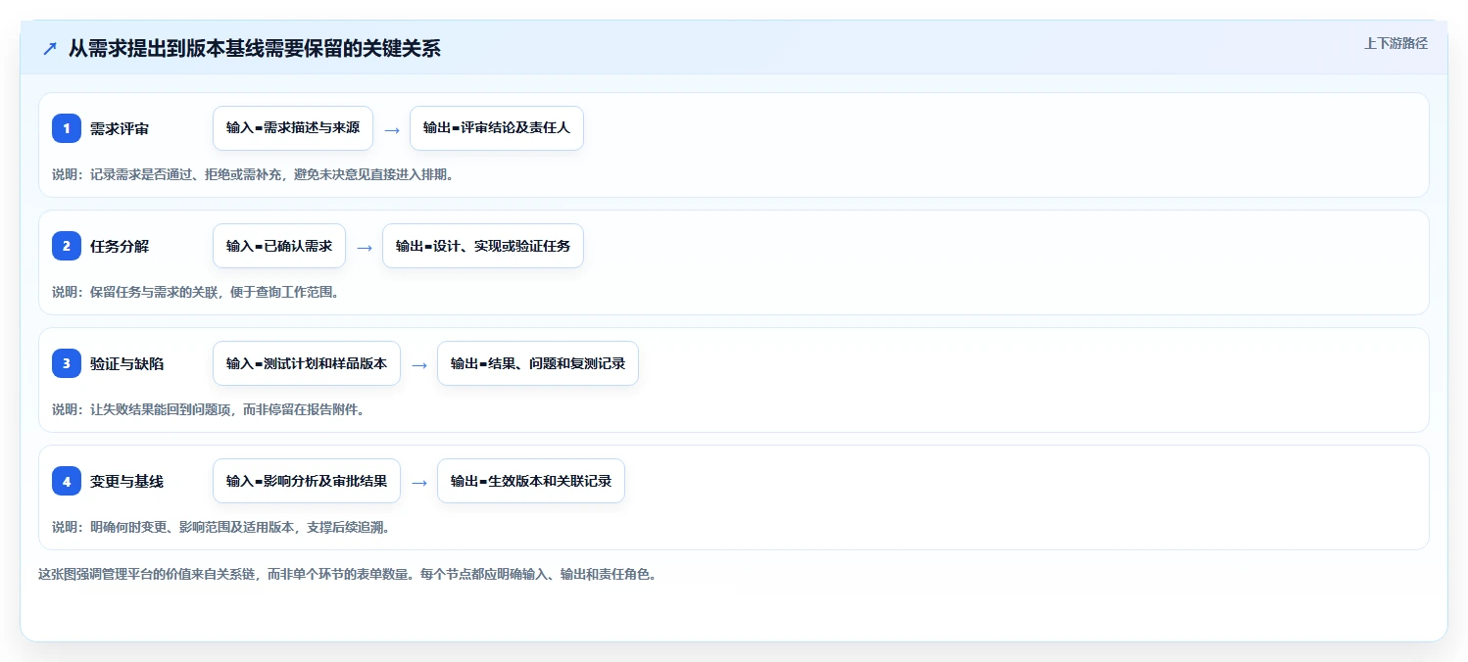The image size is (1468, 662).
Task: Click the step 1 number badge
Action: tap(67, 128)
